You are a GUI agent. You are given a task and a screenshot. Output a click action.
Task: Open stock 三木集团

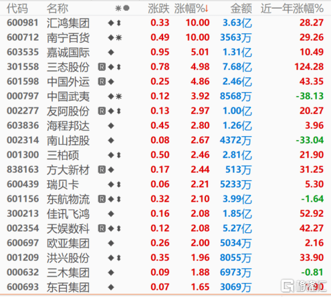tap(68, 272)
